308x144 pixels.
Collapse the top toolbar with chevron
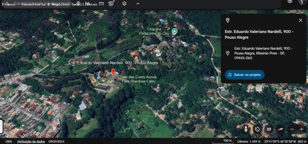tap(138, 3)
